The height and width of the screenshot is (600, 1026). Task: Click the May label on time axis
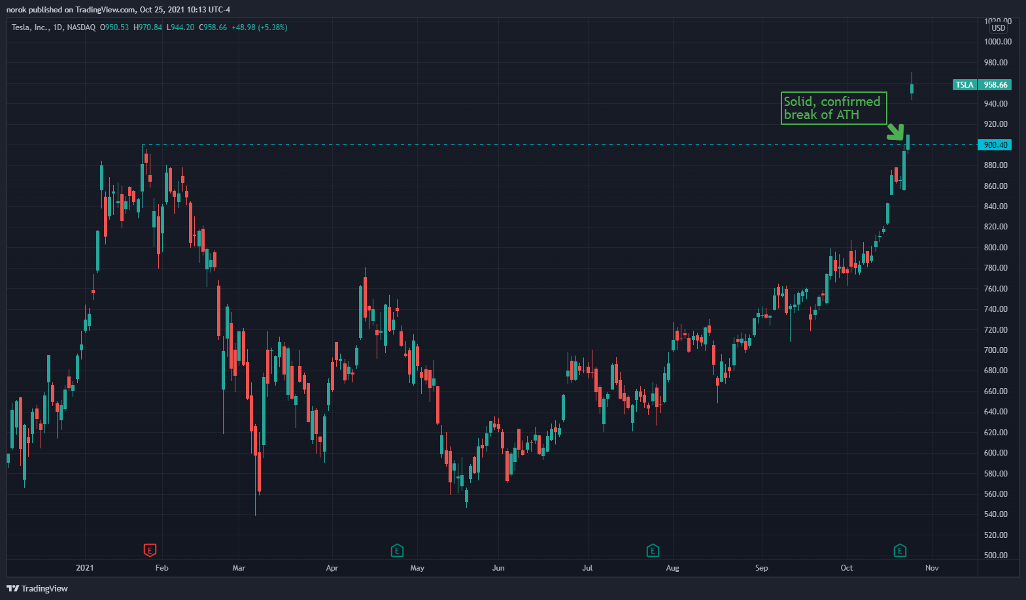click(x=417, y=568)
